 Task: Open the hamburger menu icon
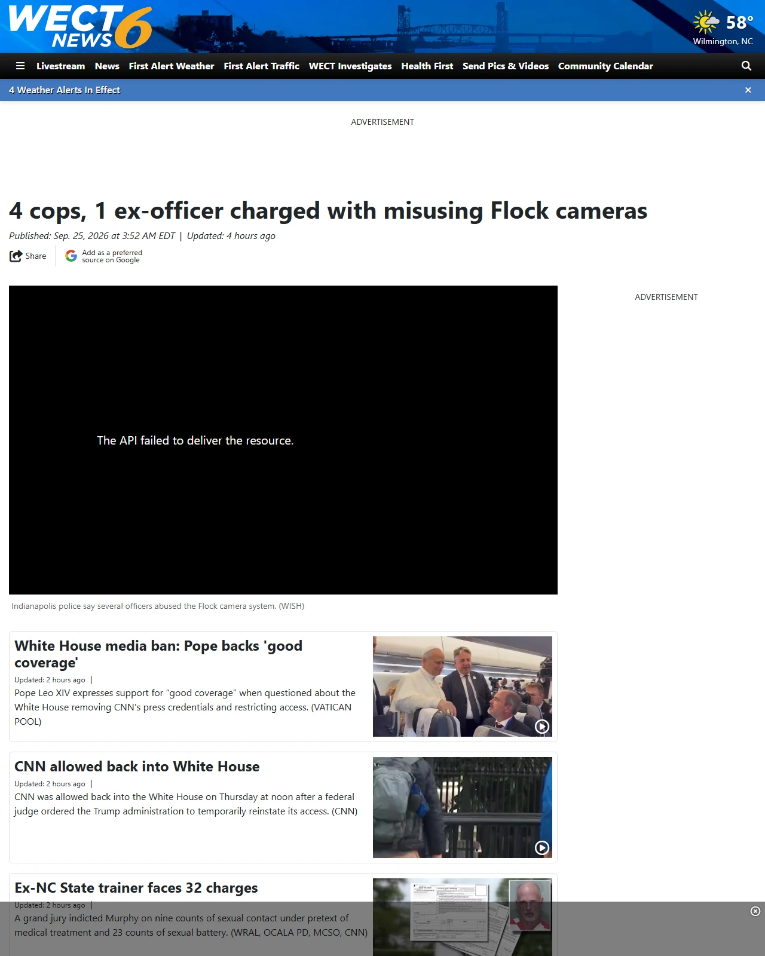[x=20, y=66]
